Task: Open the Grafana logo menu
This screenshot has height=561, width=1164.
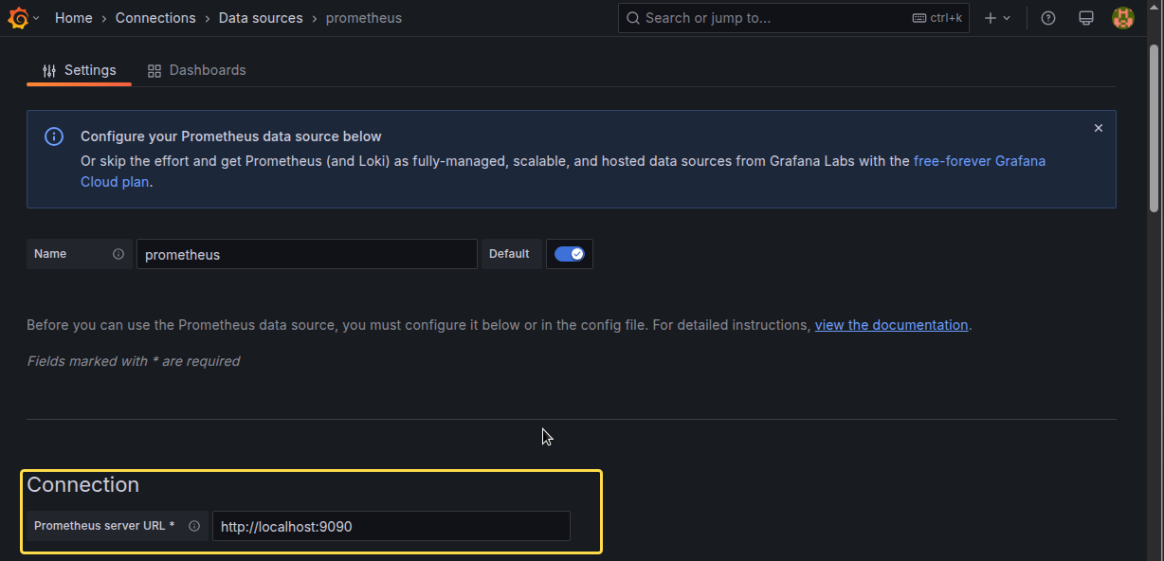Action: pos(18,18)
